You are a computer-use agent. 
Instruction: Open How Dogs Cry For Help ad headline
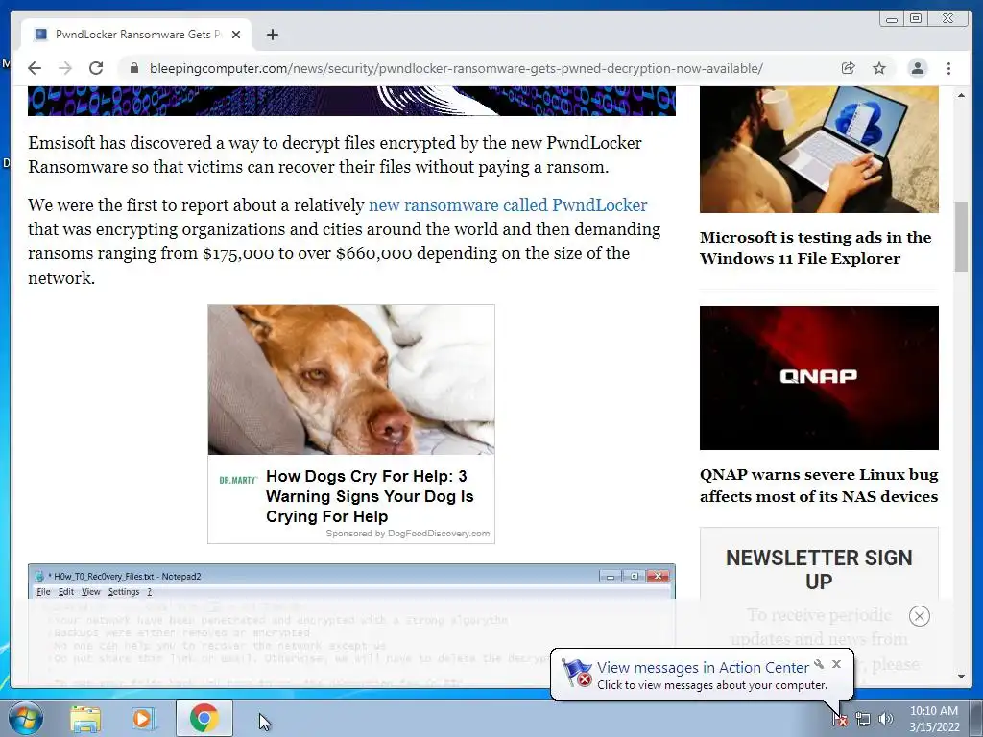[x=370, y=496]
